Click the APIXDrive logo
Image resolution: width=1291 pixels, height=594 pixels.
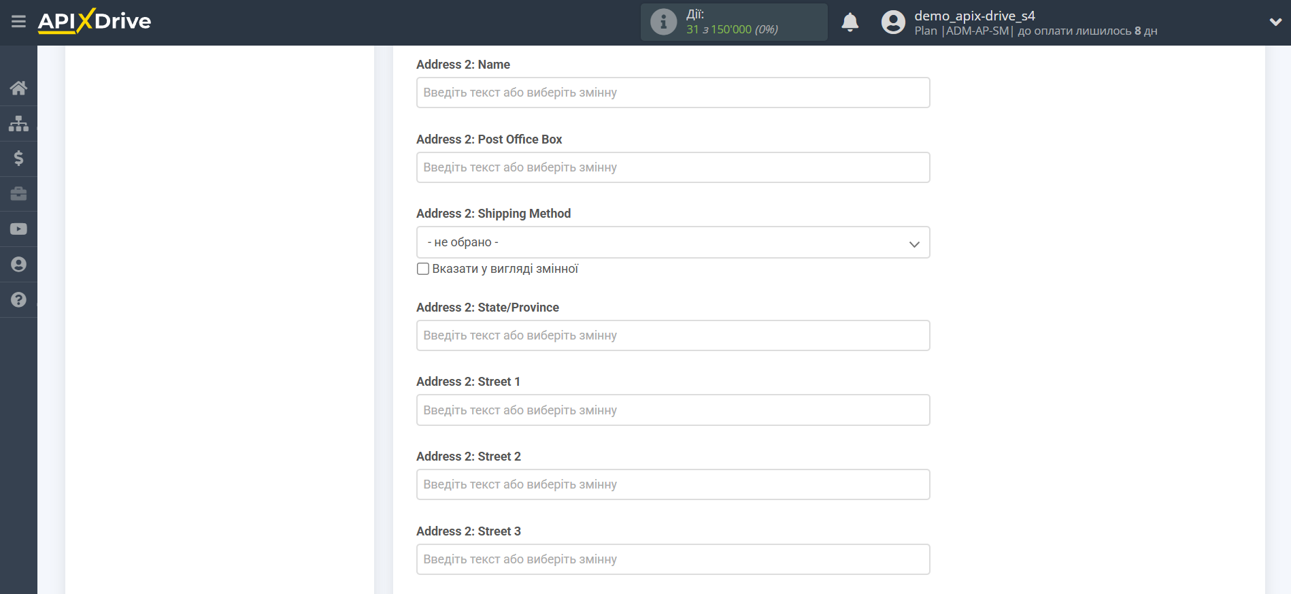coord(95,21)
